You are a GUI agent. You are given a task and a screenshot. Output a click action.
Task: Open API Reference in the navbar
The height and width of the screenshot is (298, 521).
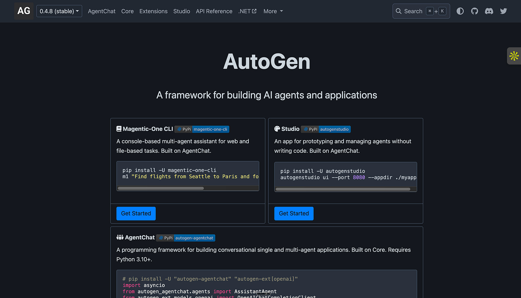point(214,11)
